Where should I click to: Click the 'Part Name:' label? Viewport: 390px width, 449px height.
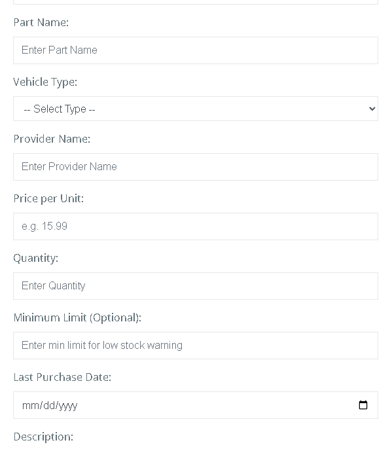coord(41,22)
